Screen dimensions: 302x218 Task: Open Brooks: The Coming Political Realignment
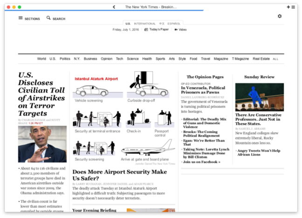tap(201, 134)
